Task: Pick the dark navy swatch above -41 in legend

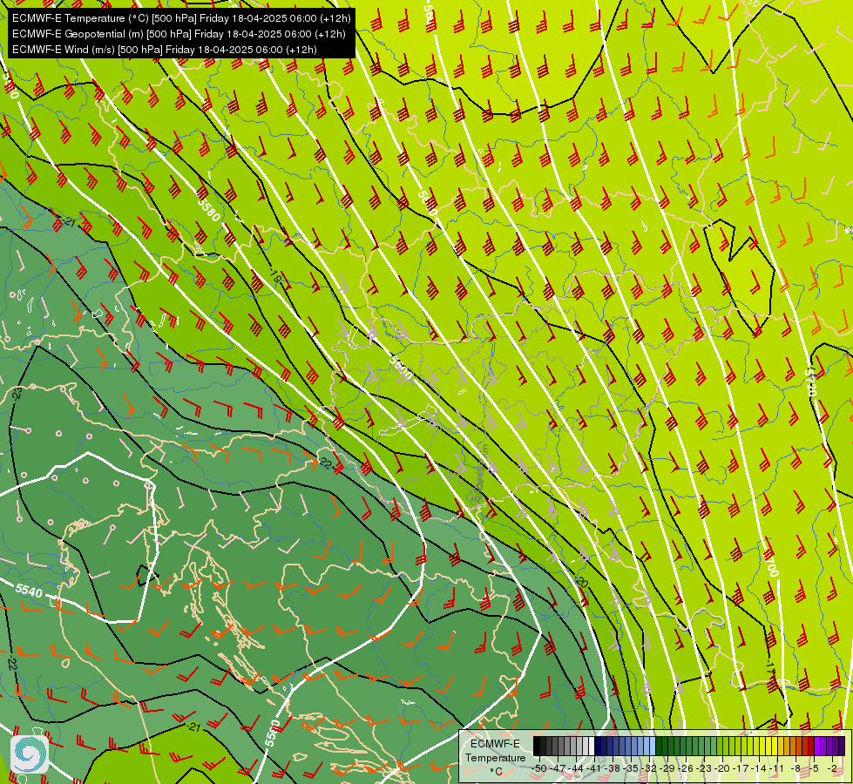Action: [598, 746]
